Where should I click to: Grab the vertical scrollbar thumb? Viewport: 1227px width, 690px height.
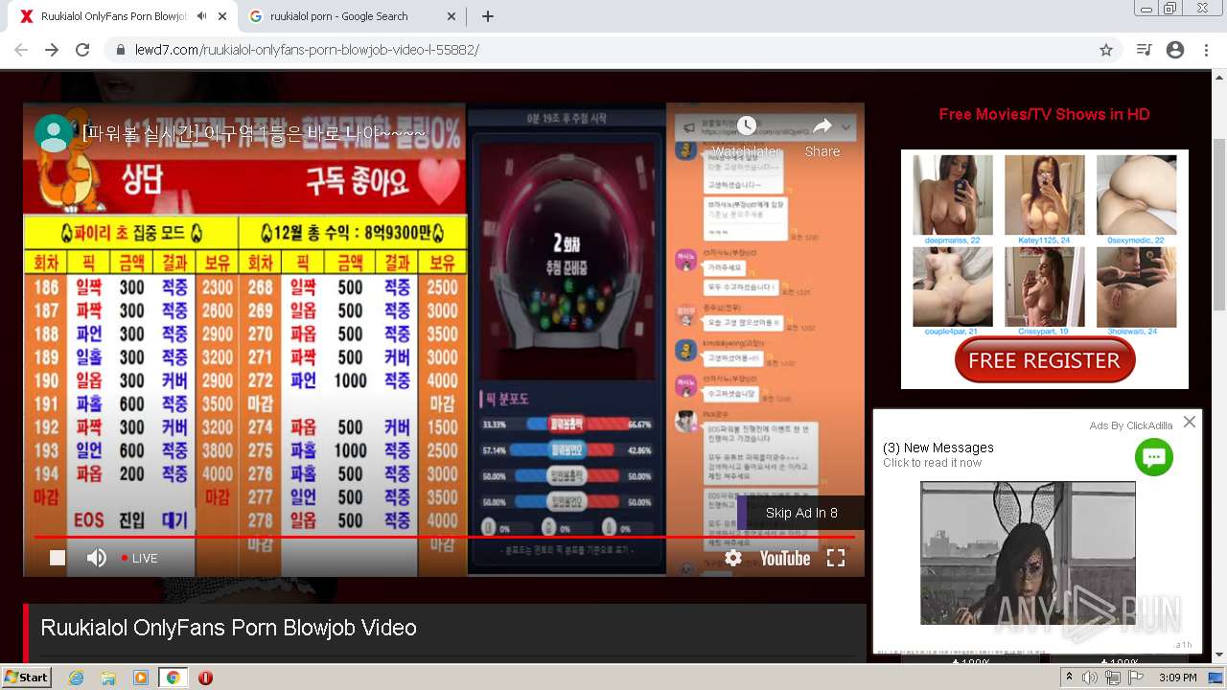1219,223
